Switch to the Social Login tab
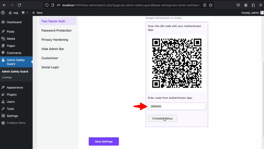The image size is (264, 149). 50,67
